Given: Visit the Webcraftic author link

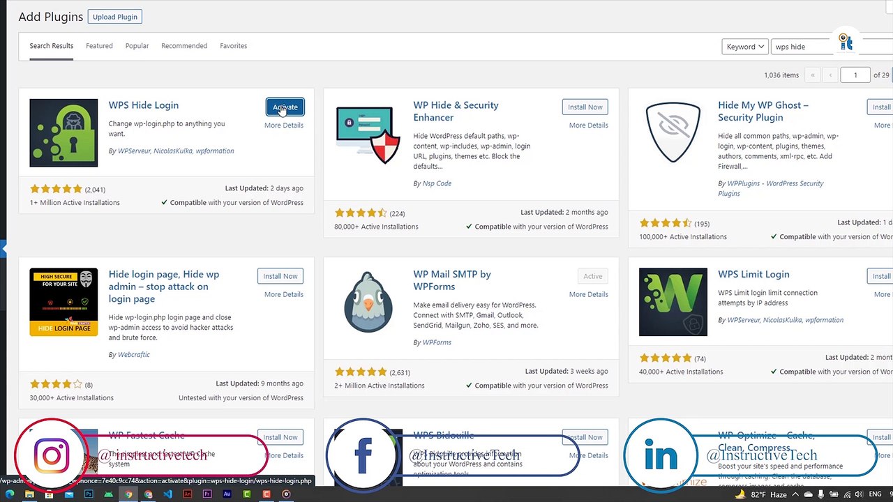Looking at the screenshot, I should point(134,354).
